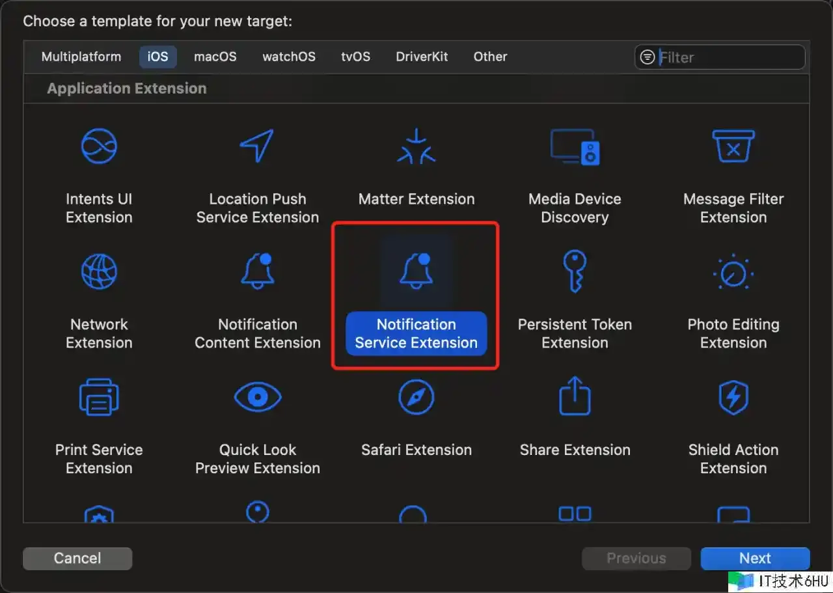The image size is (833, 593).
Task: Open the Multiplatform tab
Action: 81,57
